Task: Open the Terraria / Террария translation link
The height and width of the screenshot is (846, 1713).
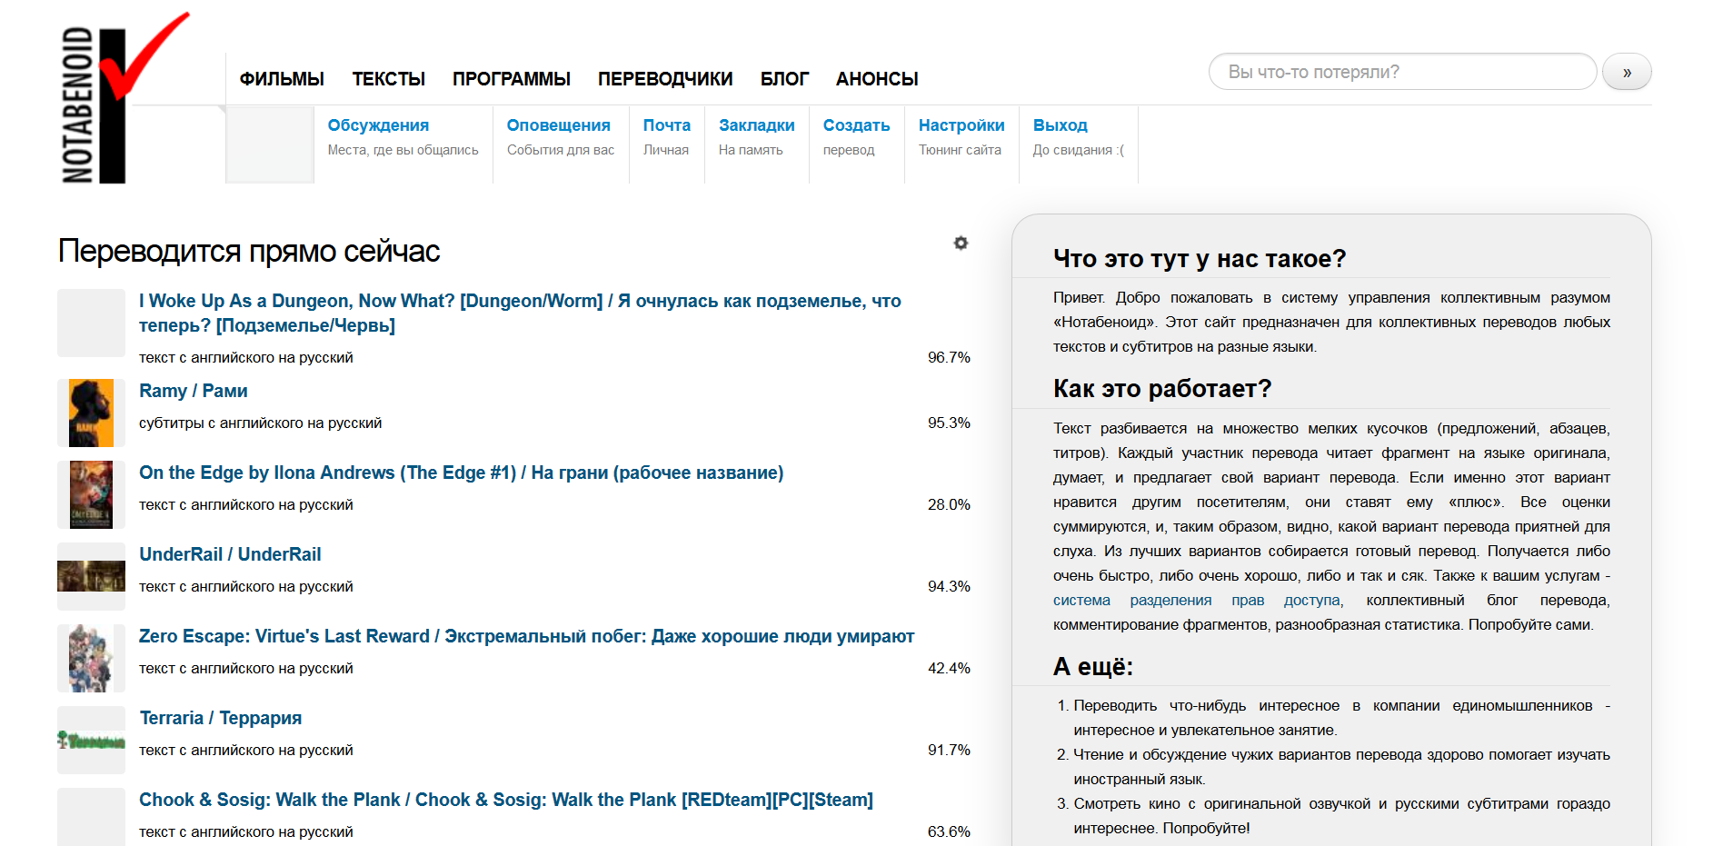Action: [220, 718]
